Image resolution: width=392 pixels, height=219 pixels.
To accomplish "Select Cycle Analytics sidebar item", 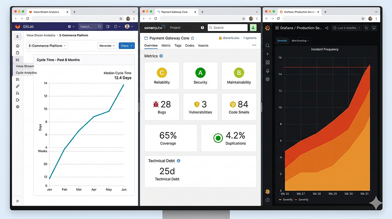I will pyautogui.click(x=26, y=73).
